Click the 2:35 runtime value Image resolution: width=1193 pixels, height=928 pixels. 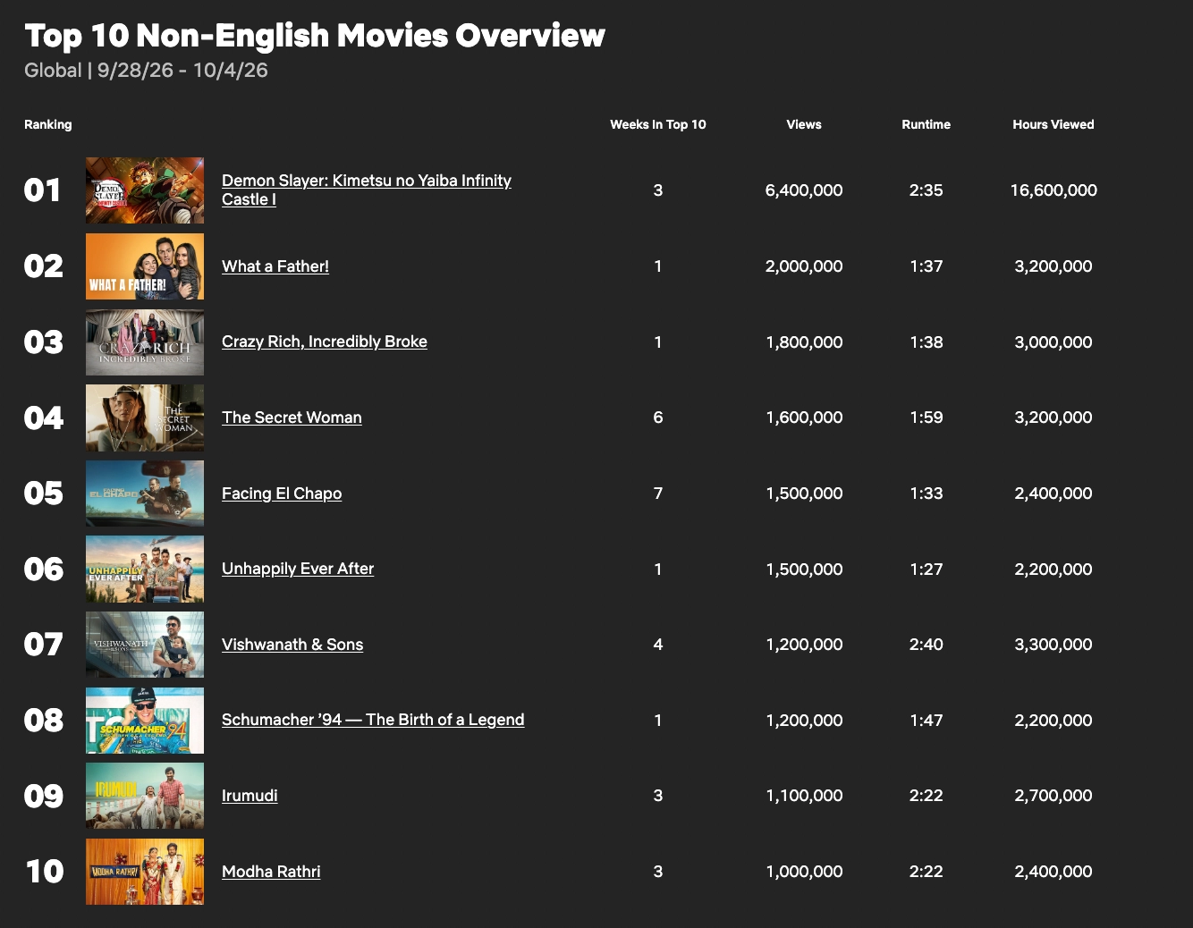click(x=926, y=190)
